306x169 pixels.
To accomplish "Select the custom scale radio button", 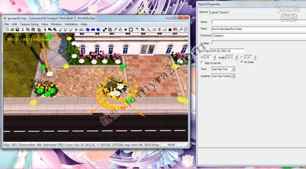I will (x=242, y=57).
